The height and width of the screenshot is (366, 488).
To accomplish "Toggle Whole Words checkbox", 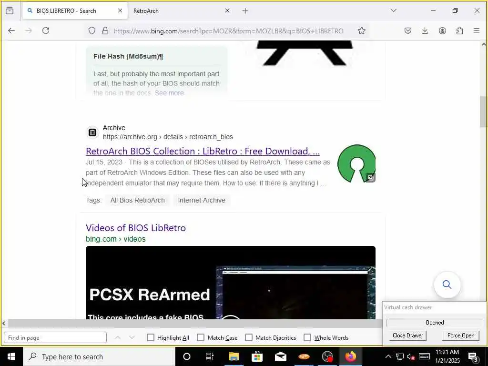I will 307,338.
